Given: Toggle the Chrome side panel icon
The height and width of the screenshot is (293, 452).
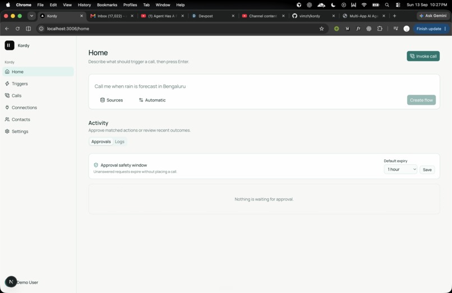Looking at the screenshot, I should 28,29.
